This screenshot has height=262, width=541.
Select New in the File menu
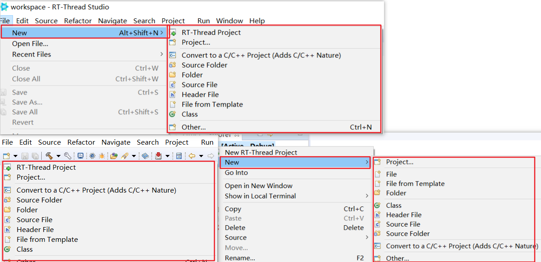pos(84,33)
